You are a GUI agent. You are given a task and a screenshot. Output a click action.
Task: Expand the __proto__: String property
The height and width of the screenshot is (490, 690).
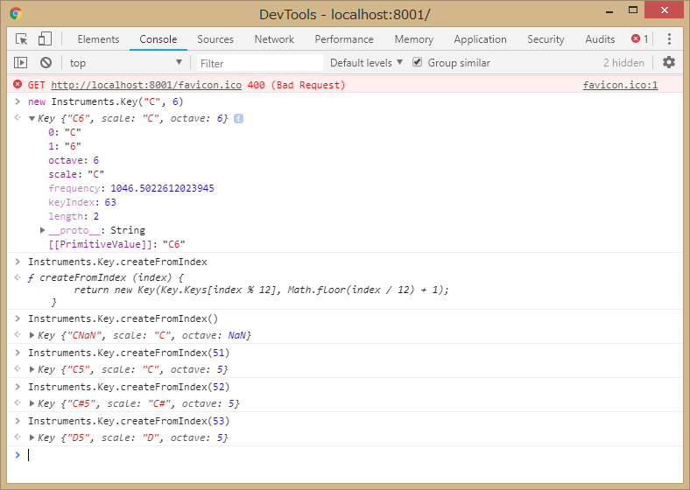pos(43,231)
